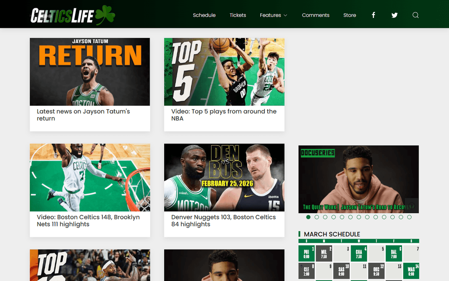Click the March 12 OKC 9:30 game
This screenshot has width=449, height=281.
pyautogui.click(x=376, y=271)
